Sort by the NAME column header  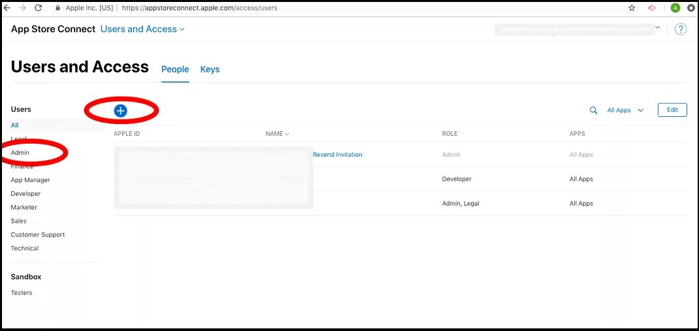tap(277, 134)
